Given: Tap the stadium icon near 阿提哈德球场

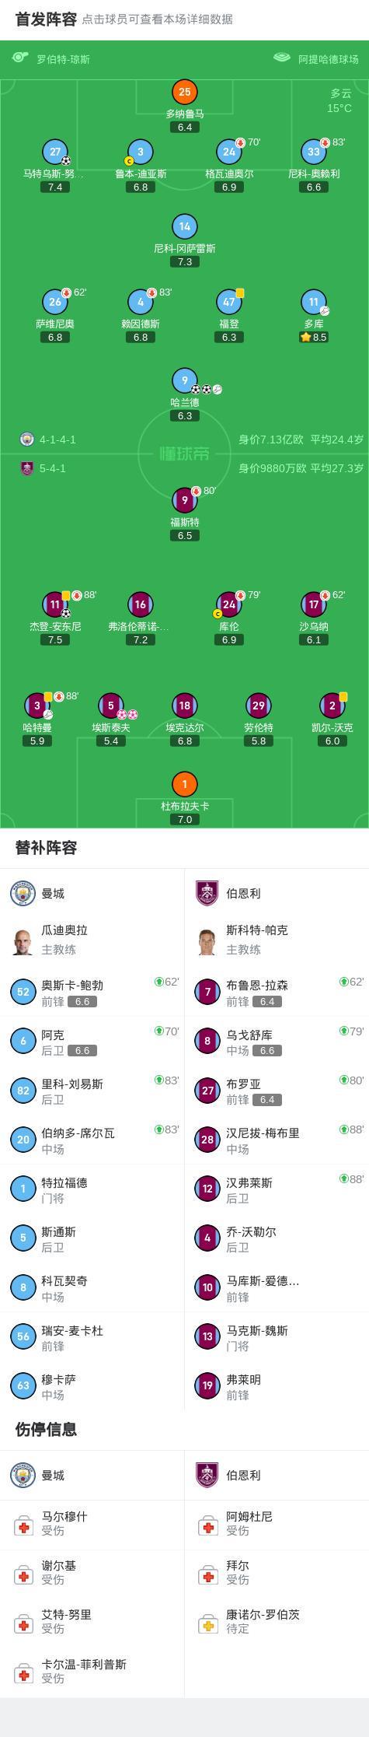Looking at the screenshot, I should [282, 58].
